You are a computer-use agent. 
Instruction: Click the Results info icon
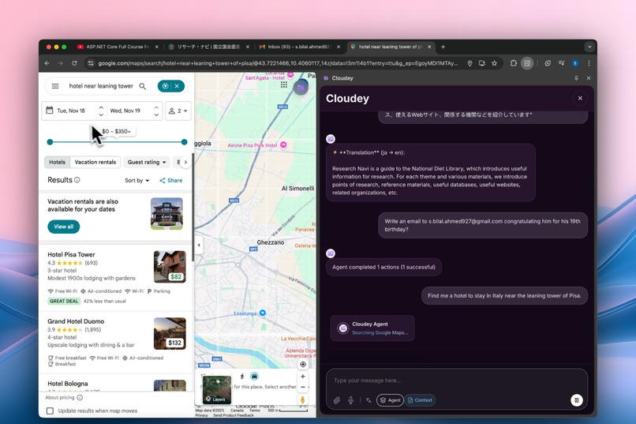point(77,180)
